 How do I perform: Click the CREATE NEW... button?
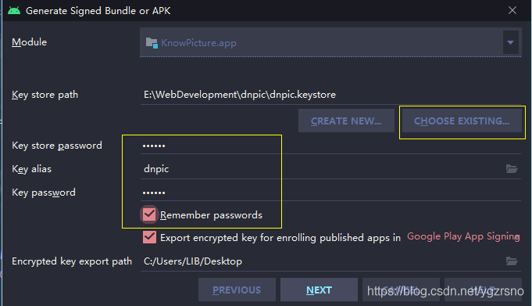point(346,121)
